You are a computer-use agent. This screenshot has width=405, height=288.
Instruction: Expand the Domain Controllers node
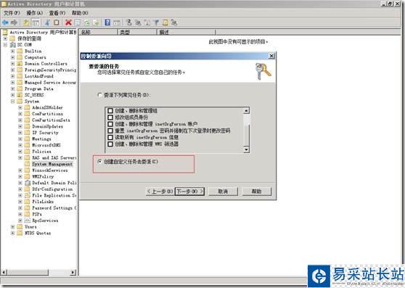(x=12, y=64)
